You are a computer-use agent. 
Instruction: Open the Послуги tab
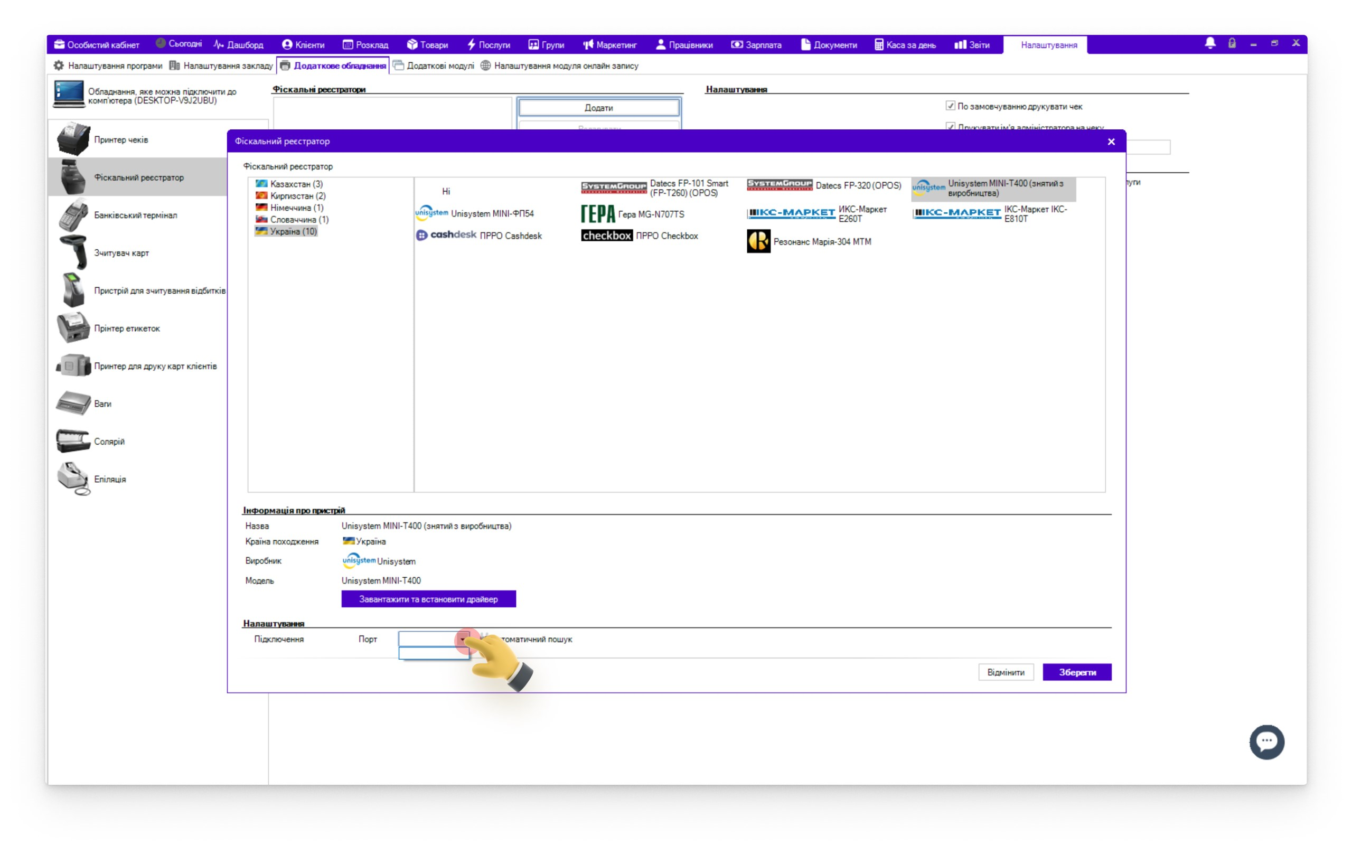click(x=489, y=45)
